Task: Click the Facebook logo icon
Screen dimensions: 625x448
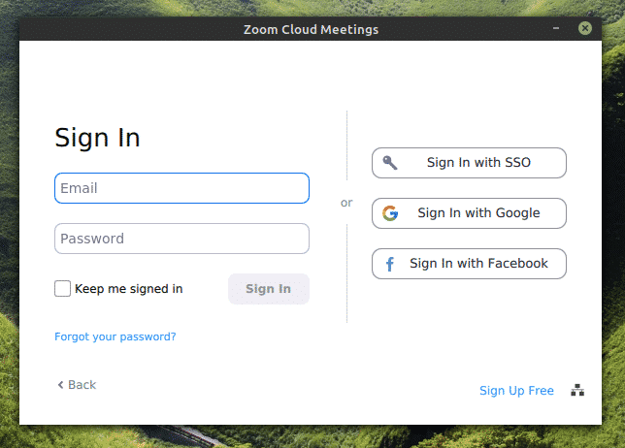Action: click(x=390, y=264)
